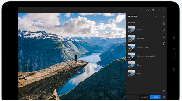Image resolution: width=182 pixels, height=101 pixels.
Task: Click Alto contraste y detalles thumbnail
Action: click(x=132, y=56)
